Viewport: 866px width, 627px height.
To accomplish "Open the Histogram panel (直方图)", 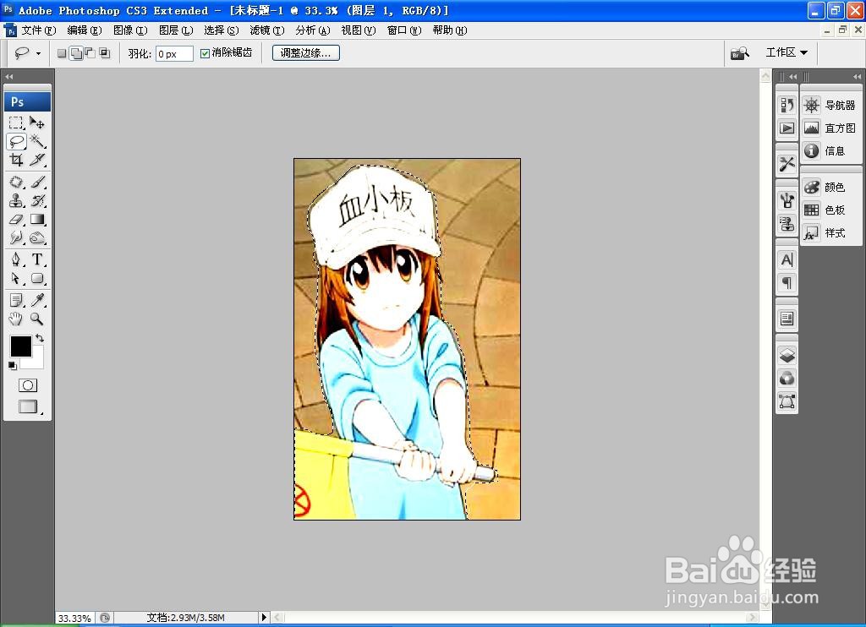I will pos(830,128).
